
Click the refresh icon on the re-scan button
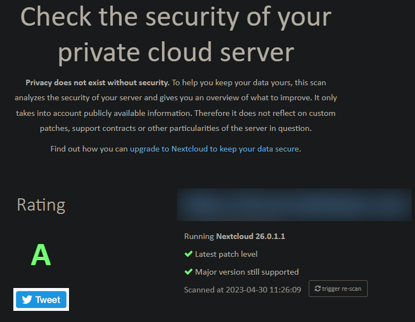pos(318,289)
